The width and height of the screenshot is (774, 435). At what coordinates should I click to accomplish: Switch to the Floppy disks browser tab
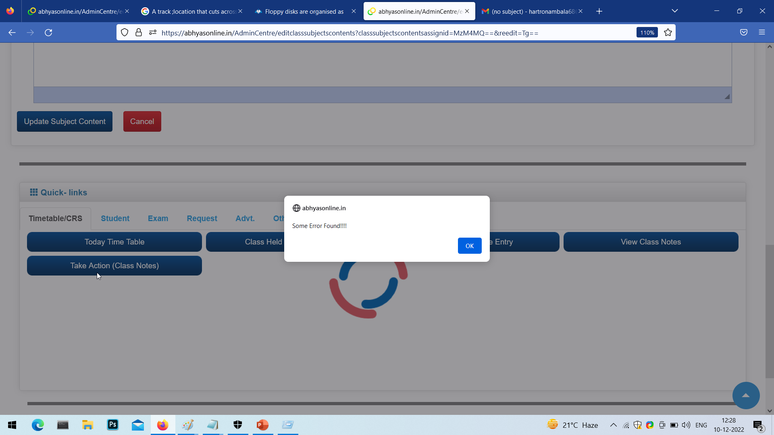(x=304, y=11)
